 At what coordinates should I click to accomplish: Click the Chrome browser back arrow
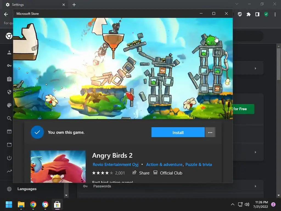click(x=6, y=14)
